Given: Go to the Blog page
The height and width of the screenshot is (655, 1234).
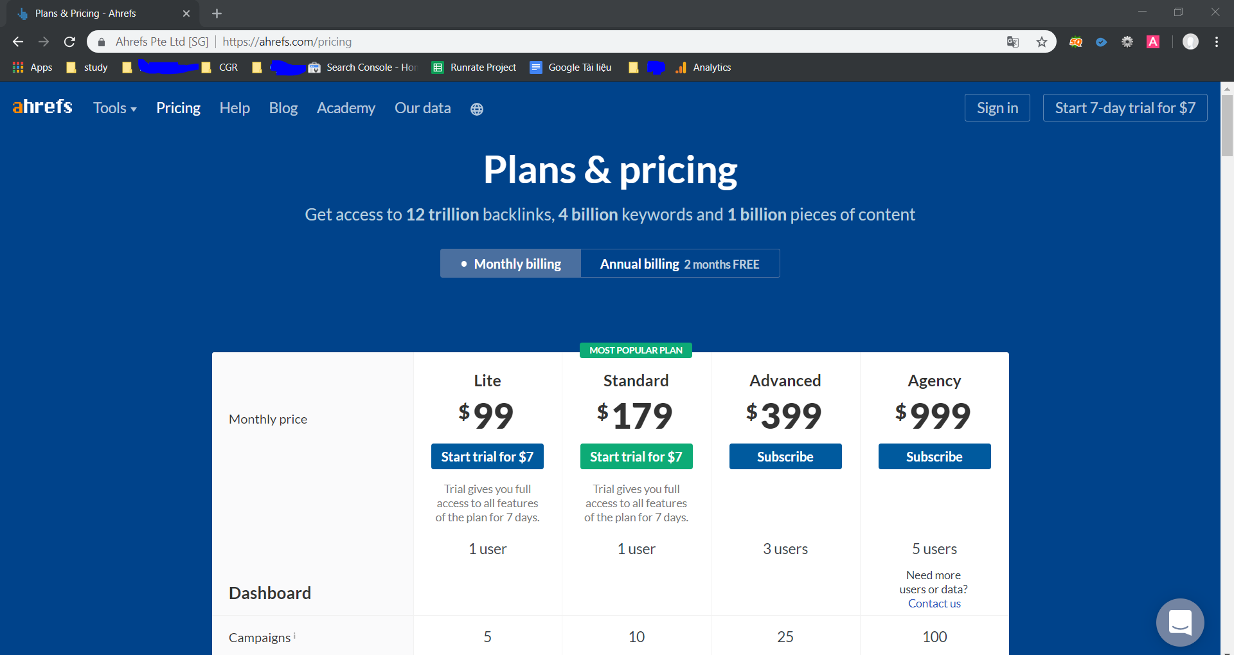Looking at the screenshot, I should (x=283, y=108).
